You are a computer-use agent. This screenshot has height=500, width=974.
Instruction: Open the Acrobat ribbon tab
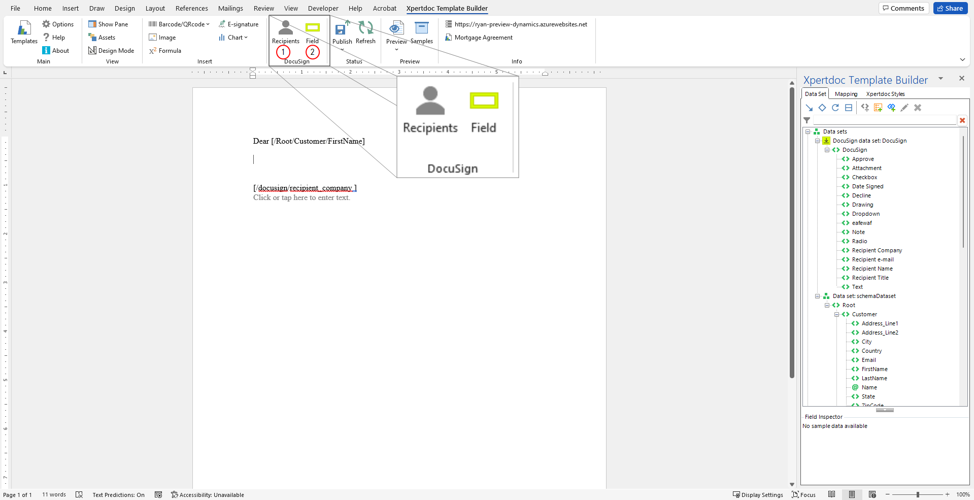(x=384, y=8)
